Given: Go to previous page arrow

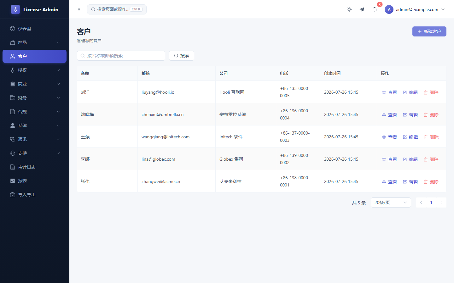Looking at the screenshot, I should coord(421,203).
